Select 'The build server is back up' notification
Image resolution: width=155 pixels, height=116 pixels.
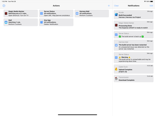(x=134, y=35)
